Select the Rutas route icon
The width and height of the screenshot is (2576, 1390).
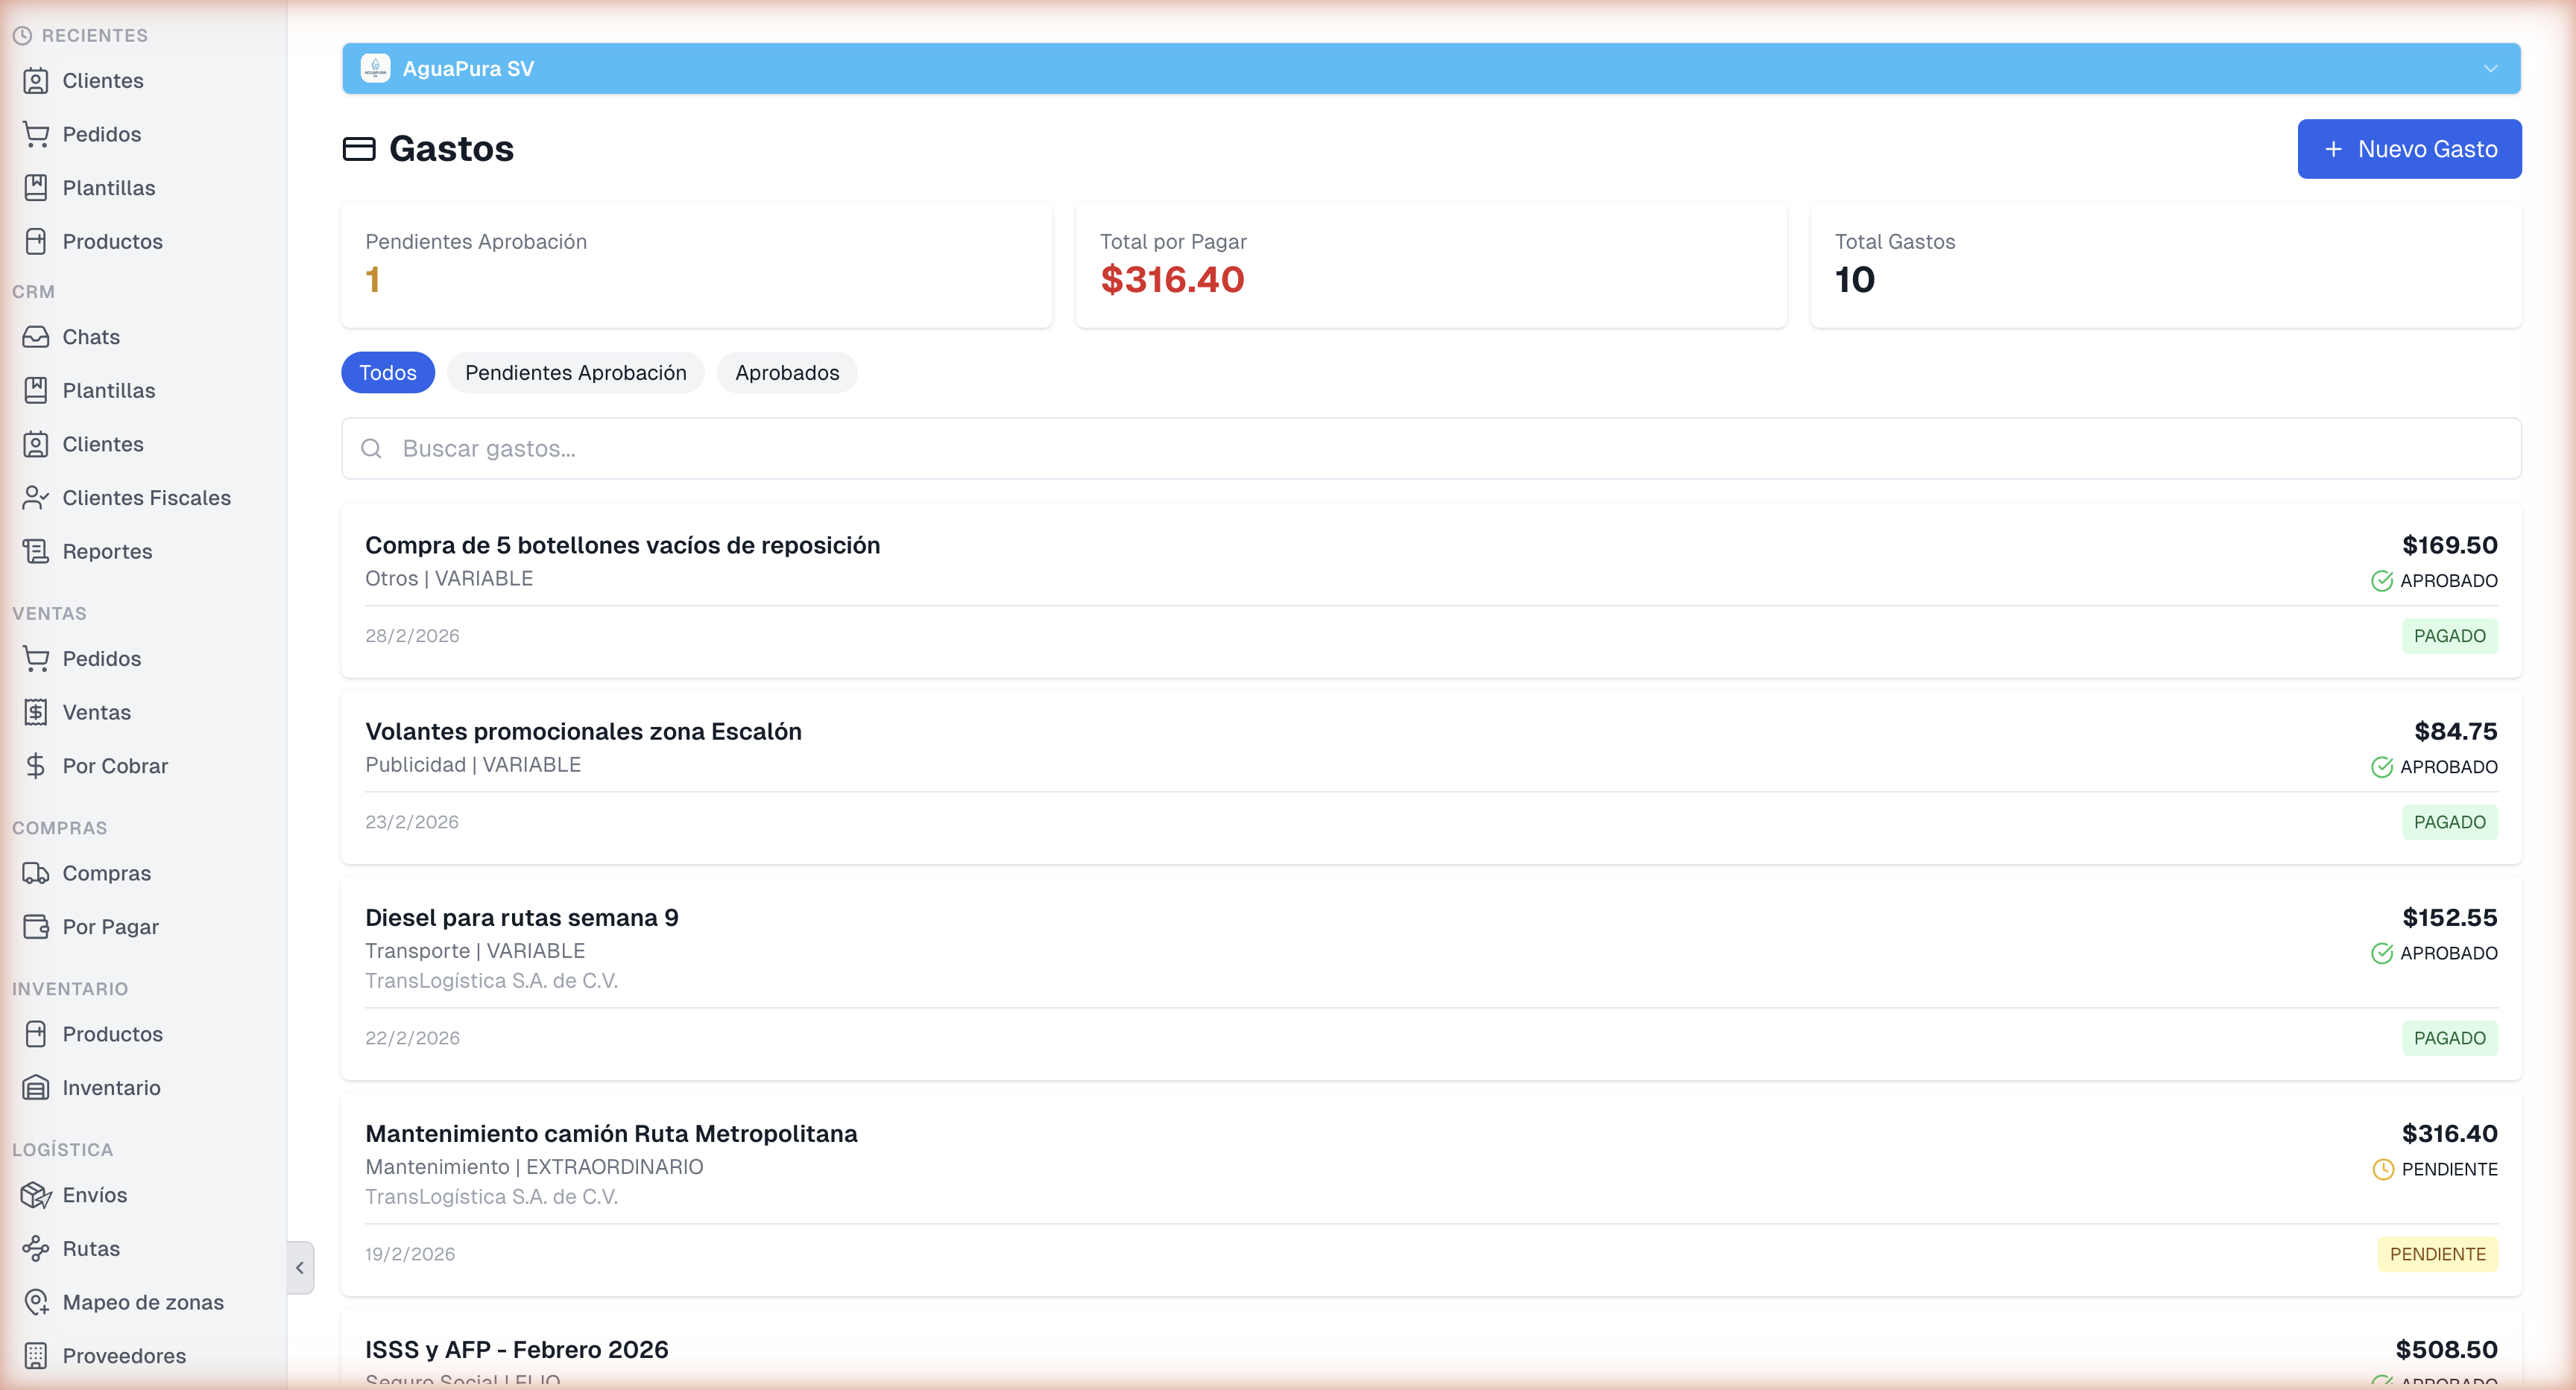pos(37,1248)
